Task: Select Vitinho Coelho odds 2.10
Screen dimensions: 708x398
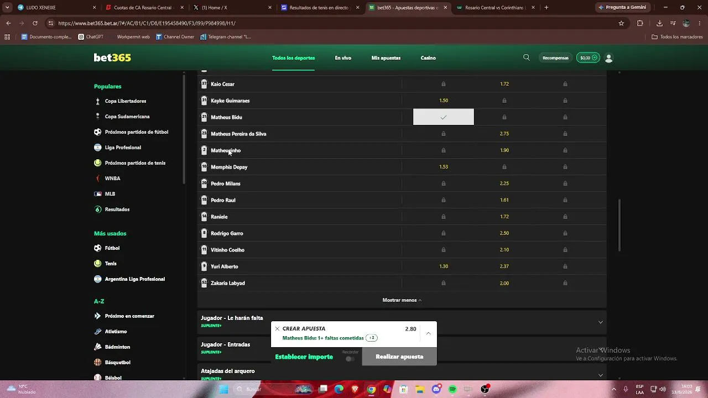Action: [504, 250]
